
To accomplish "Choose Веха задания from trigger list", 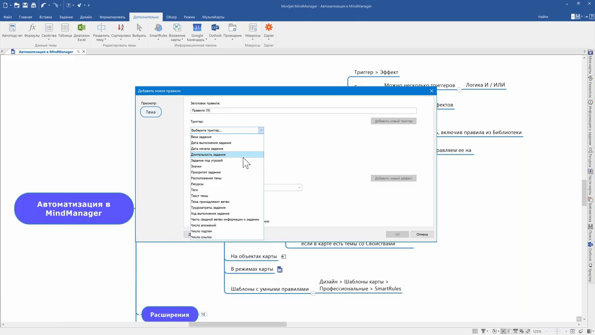I will [227, 137].
